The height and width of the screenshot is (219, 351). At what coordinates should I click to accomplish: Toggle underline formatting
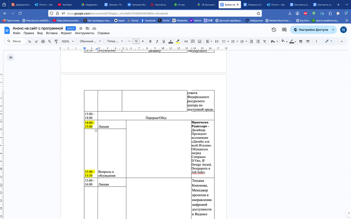click(x=164, y=41)
